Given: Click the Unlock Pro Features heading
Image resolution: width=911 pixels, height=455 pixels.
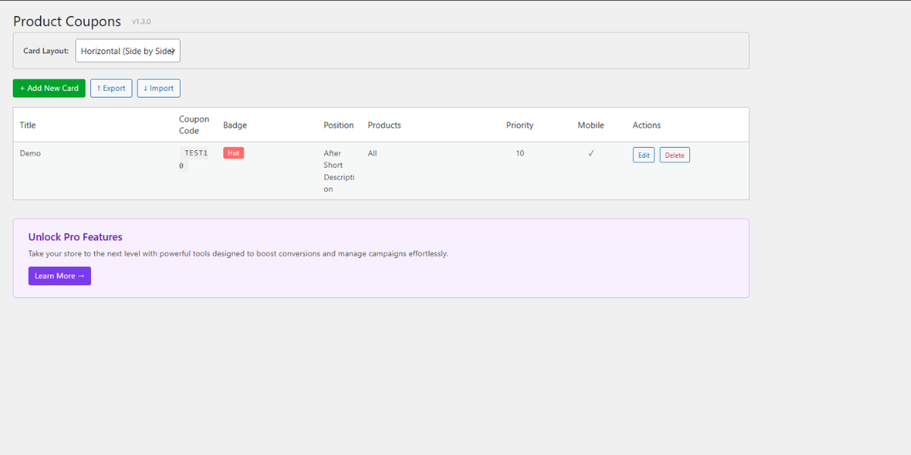Looking at the screenshot, I should (x=75, y=237).
